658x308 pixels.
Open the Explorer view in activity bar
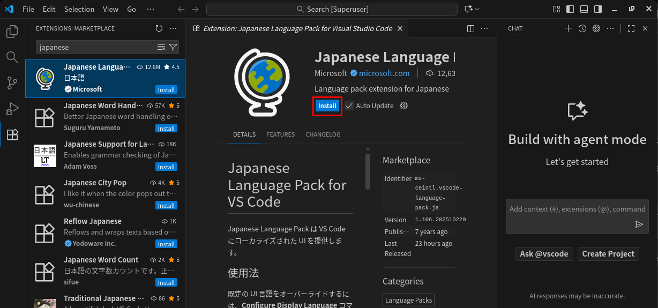tap(12, 32)
